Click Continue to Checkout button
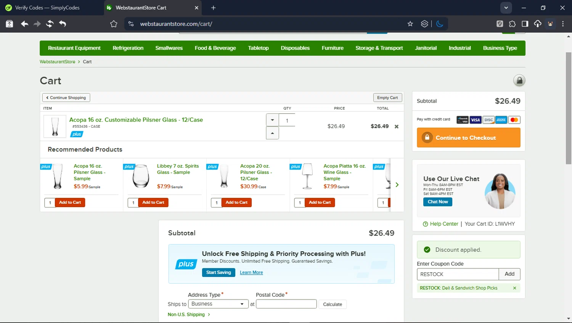The width and height of the screenshot is (572, 323). [x=469, y=138]
